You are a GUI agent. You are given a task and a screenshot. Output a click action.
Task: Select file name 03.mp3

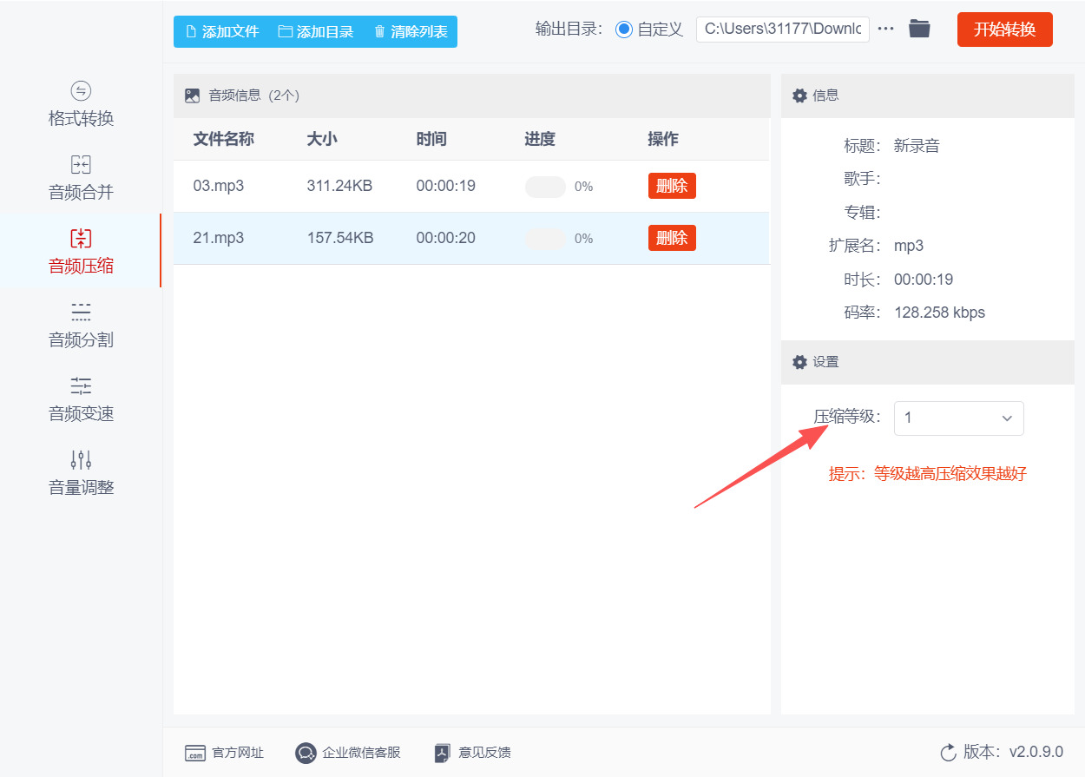click(x=218, y=186)
